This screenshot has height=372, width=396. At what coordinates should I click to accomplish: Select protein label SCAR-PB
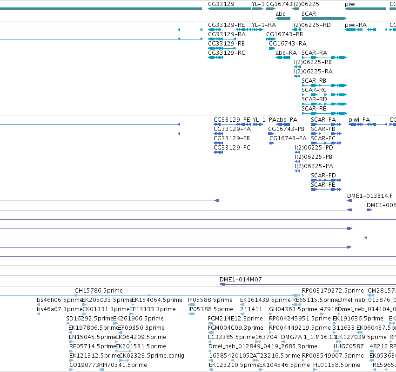point(323,129)
